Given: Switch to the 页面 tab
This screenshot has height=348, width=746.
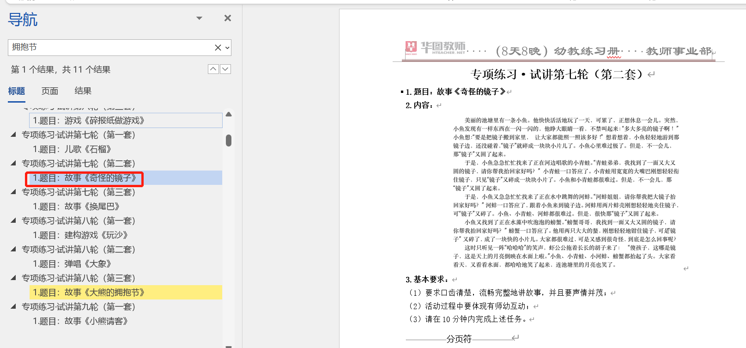Looking at the screenshot, I should coord(50,91).
